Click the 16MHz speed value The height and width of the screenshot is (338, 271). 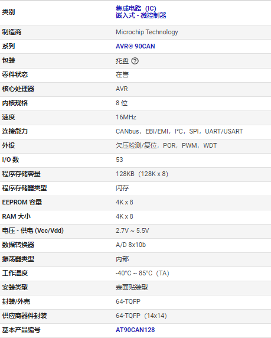pyautogui.click(x=126, y=117)
